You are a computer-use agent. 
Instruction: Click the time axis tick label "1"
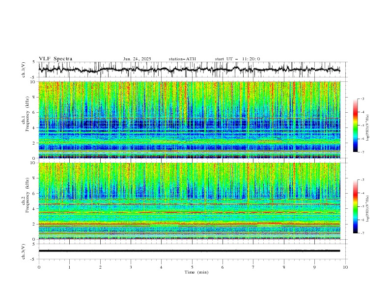(69, 267)
